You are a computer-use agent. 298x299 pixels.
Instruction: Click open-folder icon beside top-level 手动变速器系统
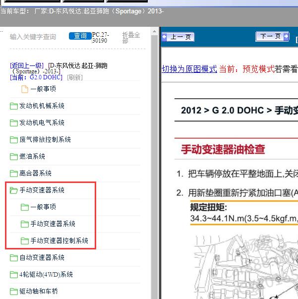coord(14,190)
